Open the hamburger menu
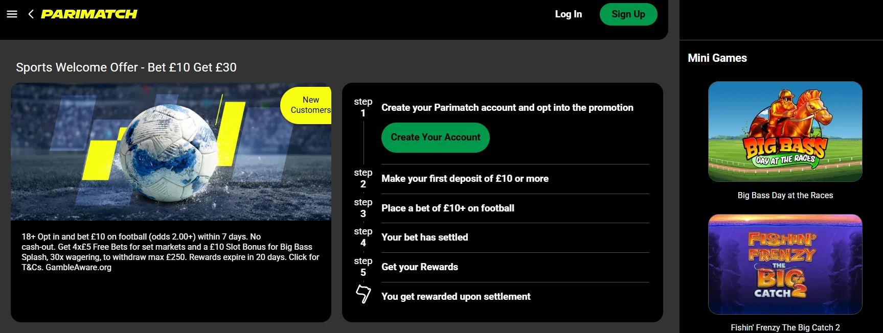Image resolution: width=883 pixels, height=333 pixels. click(12, 14)
